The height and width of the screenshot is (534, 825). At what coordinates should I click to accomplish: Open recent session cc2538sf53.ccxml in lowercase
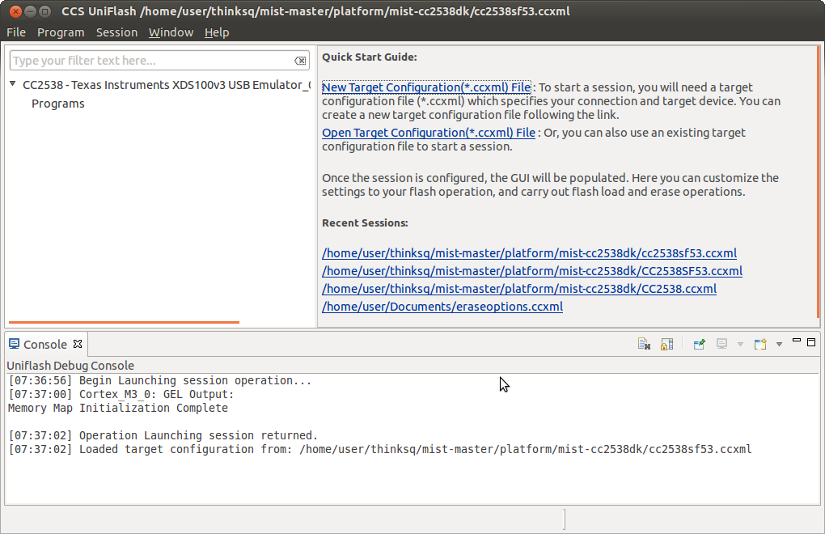(529, 253)
